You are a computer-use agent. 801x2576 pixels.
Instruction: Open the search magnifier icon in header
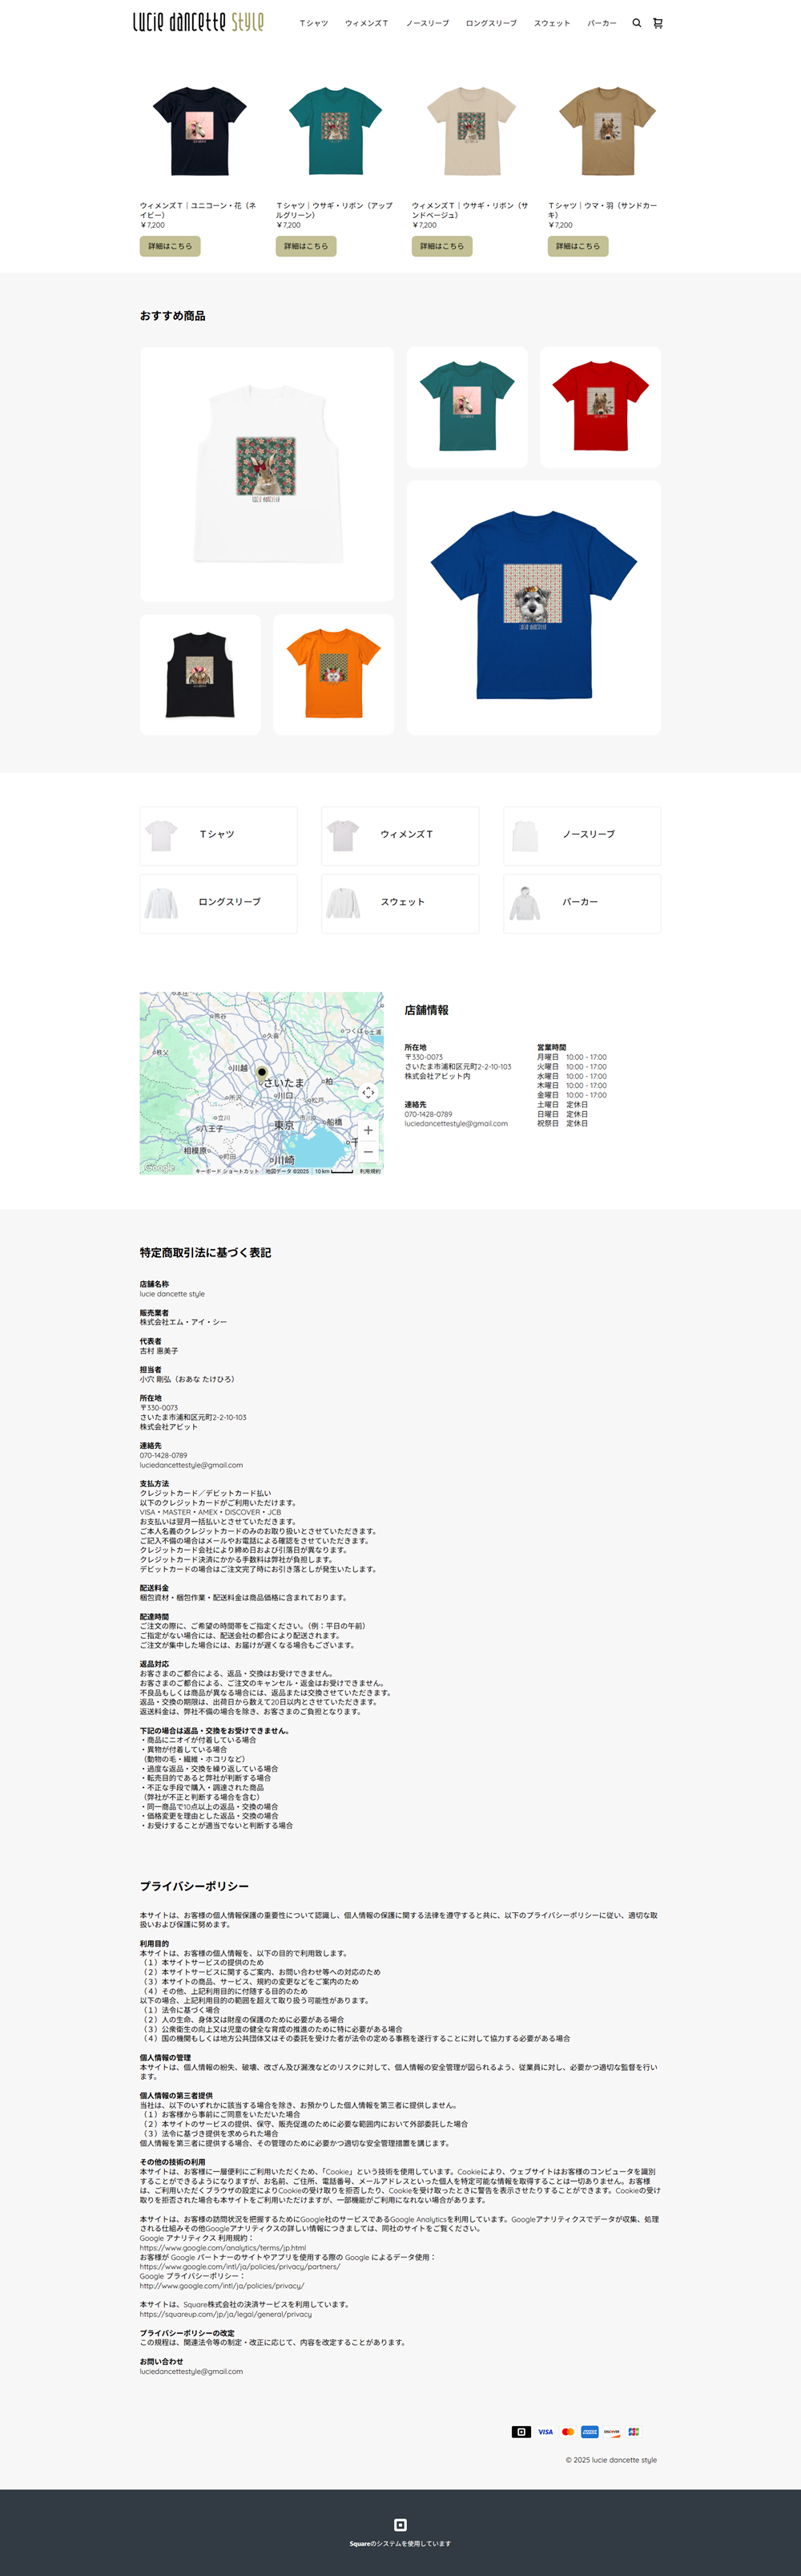(x=636, y=23)
